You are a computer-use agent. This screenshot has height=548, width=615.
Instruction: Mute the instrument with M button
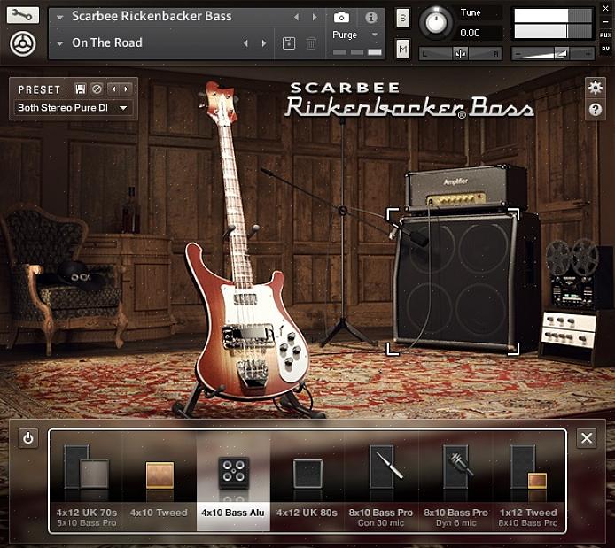[403, 49]
